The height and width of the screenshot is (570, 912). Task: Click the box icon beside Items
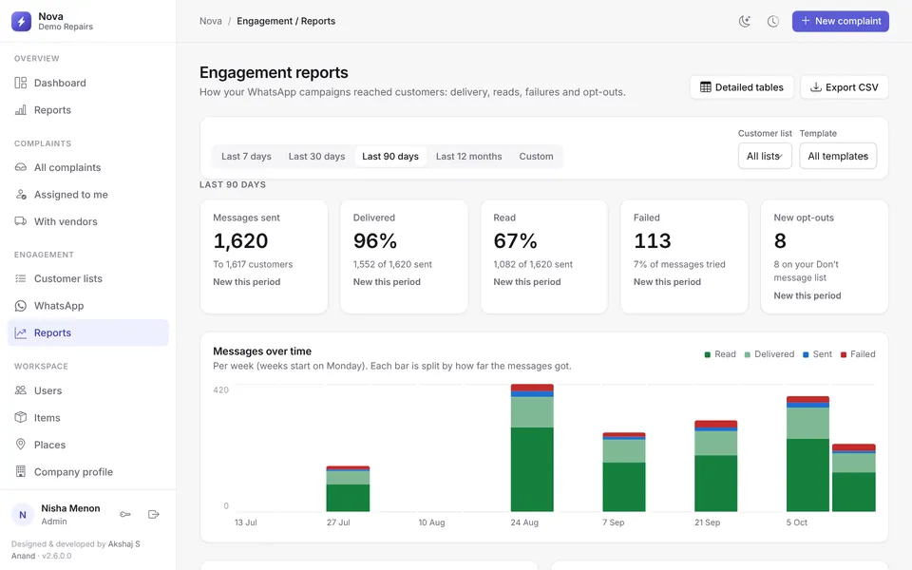click(x=20, y=417)
